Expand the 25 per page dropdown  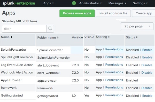pyautogui.click(x=137, y=26)
